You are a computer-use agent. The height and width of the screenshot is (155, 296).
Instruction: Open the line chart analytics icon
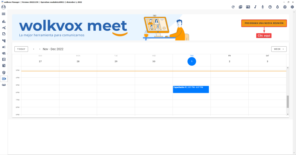(x=4, y=28)
